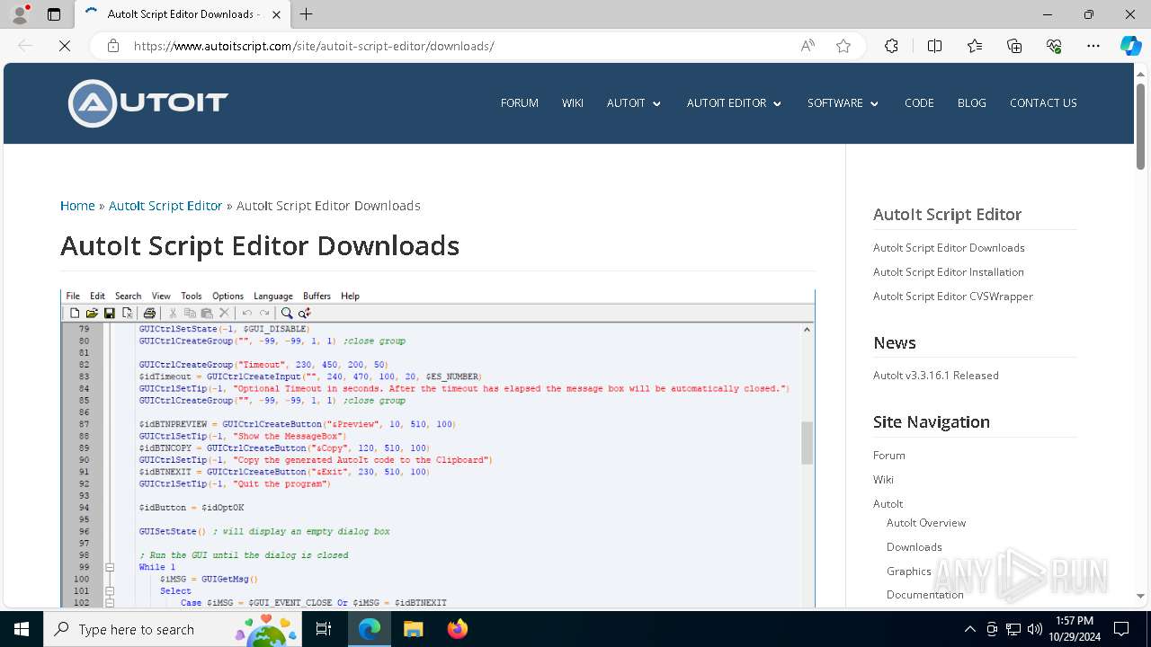Expand the AUTOIT EDITOR dropdown menu

(735, 103)
